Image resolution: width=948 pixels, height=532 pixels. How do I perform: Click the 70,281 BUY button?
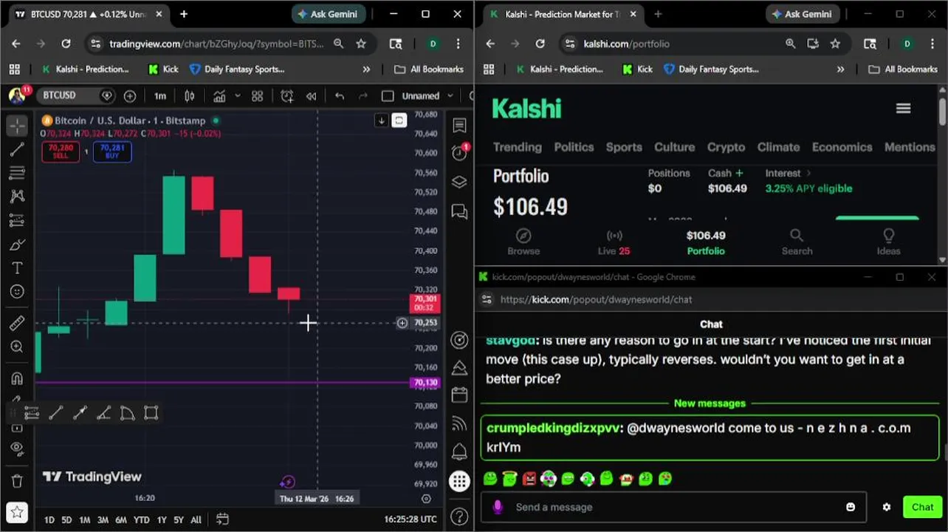point(112,151)
